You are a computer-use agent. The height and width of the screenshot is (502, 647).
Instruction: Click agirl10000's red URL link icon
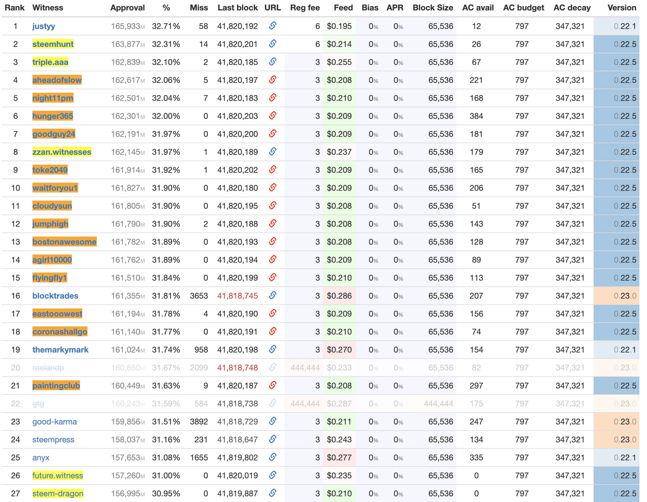pyautogui.click(x=272, y=259)
